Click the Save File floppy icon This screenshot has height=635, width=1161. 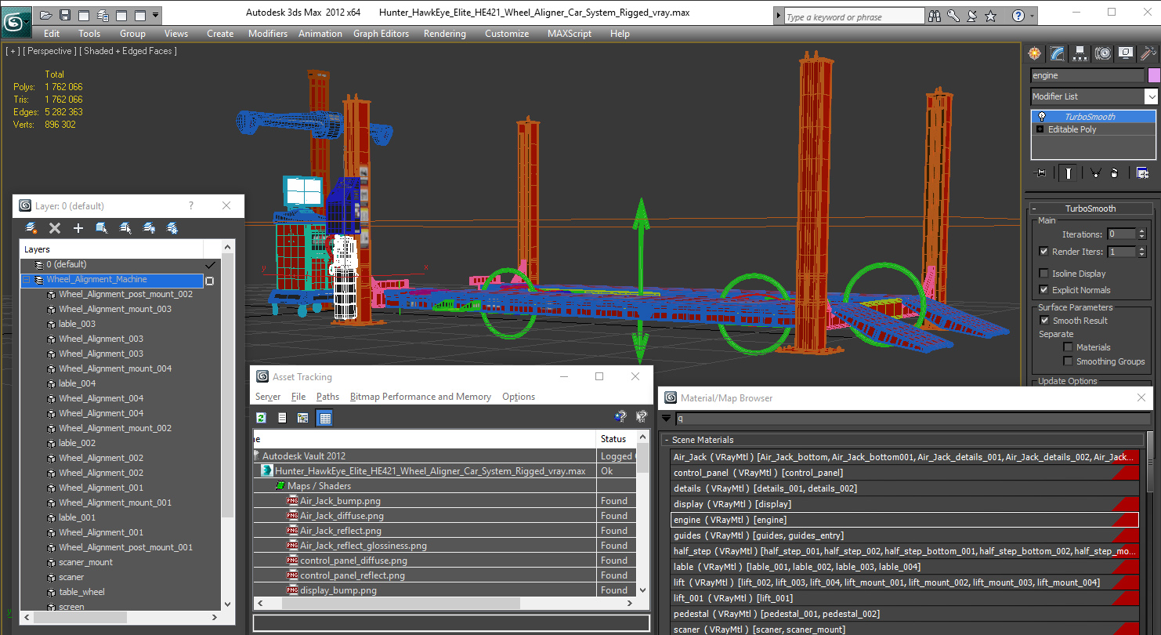pyautogui.click(x=64, y=15)
